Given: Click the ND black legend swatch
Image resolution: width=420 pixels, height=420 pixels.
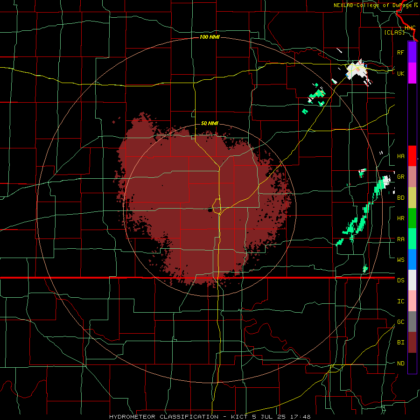Looking at the screenshot, I should (x=412, y=363).
